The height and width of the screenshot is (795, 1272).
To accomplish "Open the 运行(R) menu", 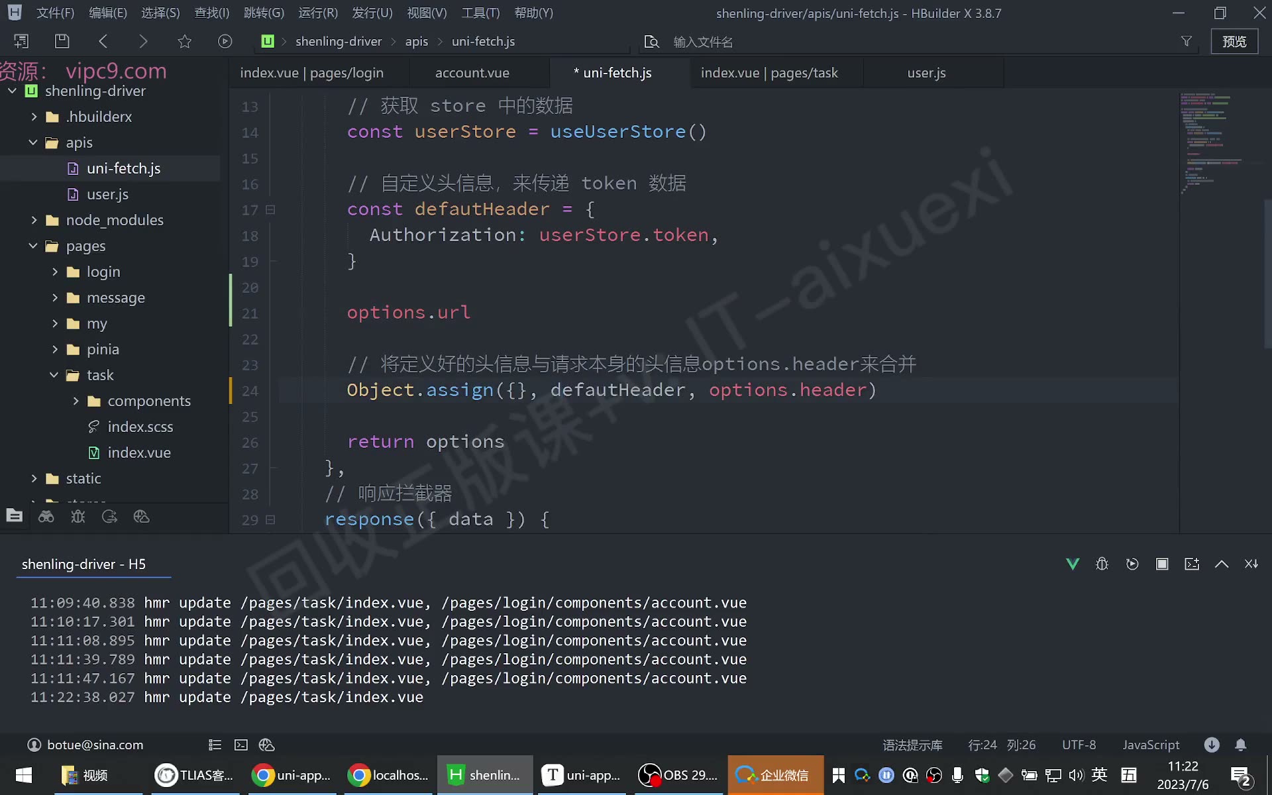I will pos(318,13).
